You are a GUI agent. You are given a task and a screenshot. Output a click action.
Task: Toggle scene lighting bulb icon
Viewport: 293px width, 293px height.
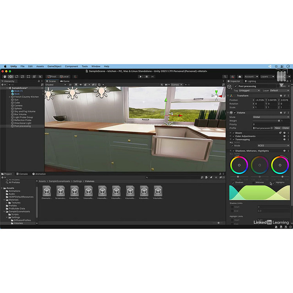point(76,84)
